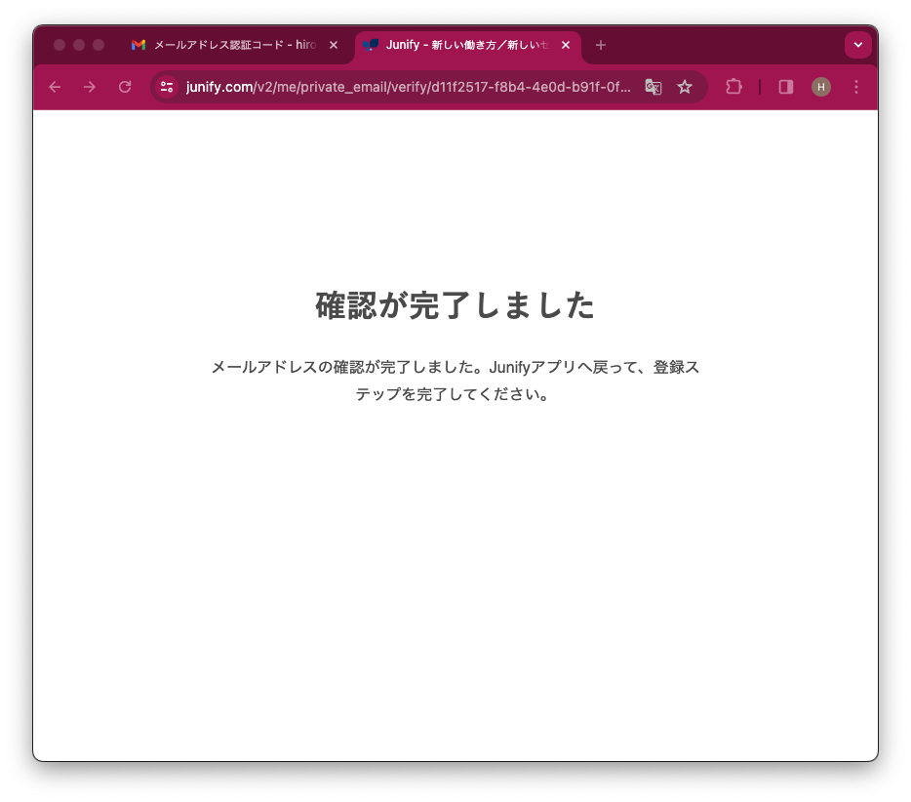Click the forward navigation arrow
911x802 pixels.
pos(90,87)
